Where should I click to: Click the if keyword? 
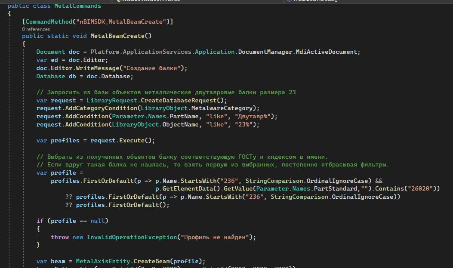pyautogui.click(x=40, y=221)
